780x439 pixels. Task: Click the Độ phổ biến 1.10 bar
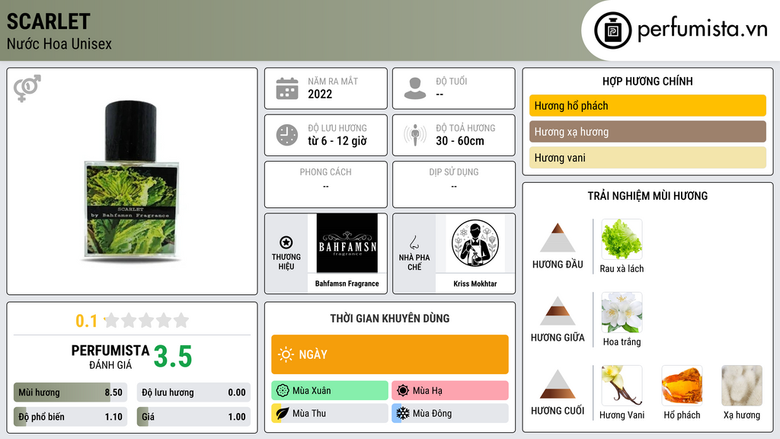point(70,417)
